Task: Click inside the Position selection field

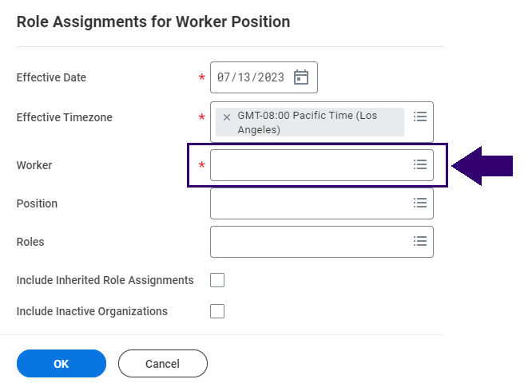Action: (x=322, y=203)
